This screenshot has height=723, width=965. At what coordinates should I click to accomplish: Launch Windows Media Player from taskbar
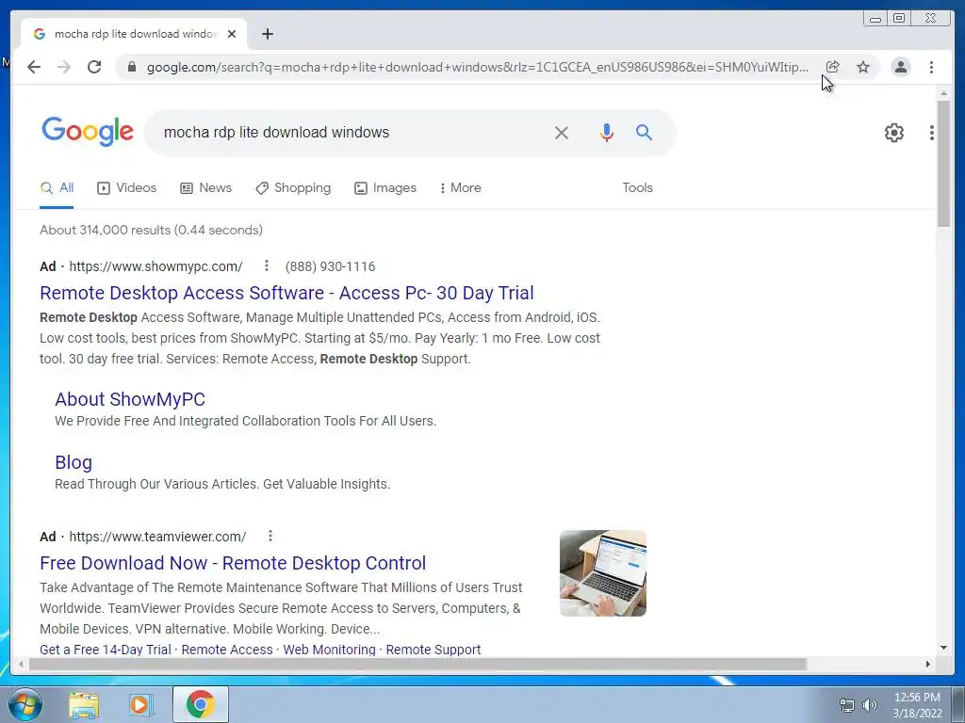[x=140, y=704]
